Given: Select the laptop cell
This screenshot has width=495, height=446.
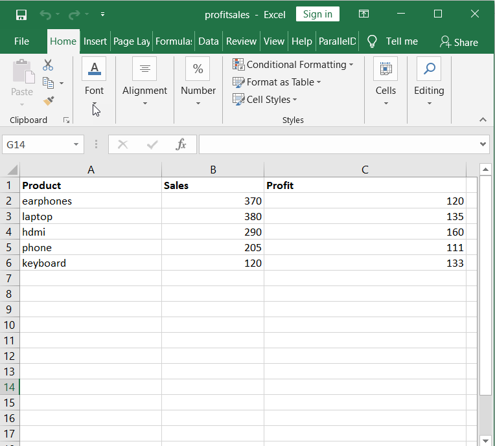Looking at the screenshot, I should coord(91,216).
